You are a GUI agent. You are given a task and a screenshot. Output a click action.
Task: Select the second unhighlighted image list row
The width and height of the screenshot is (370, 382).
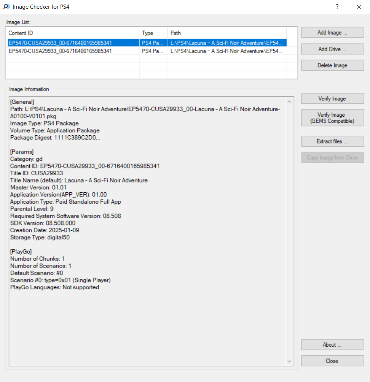click(x=147, y=51)
